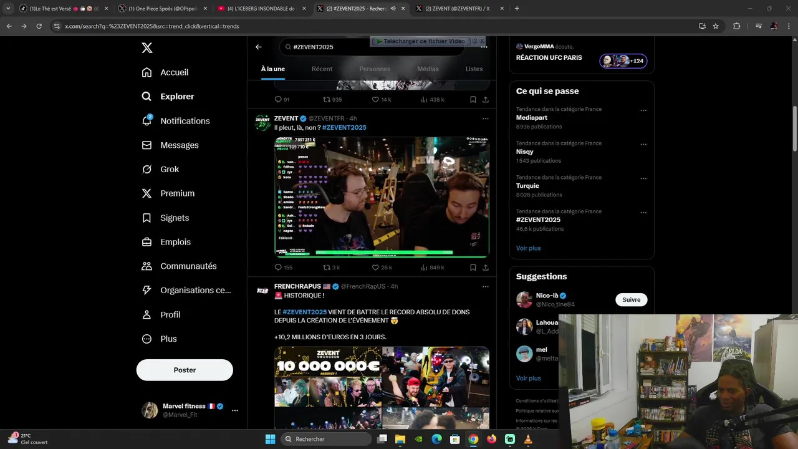Select the Médias tab

428,69
